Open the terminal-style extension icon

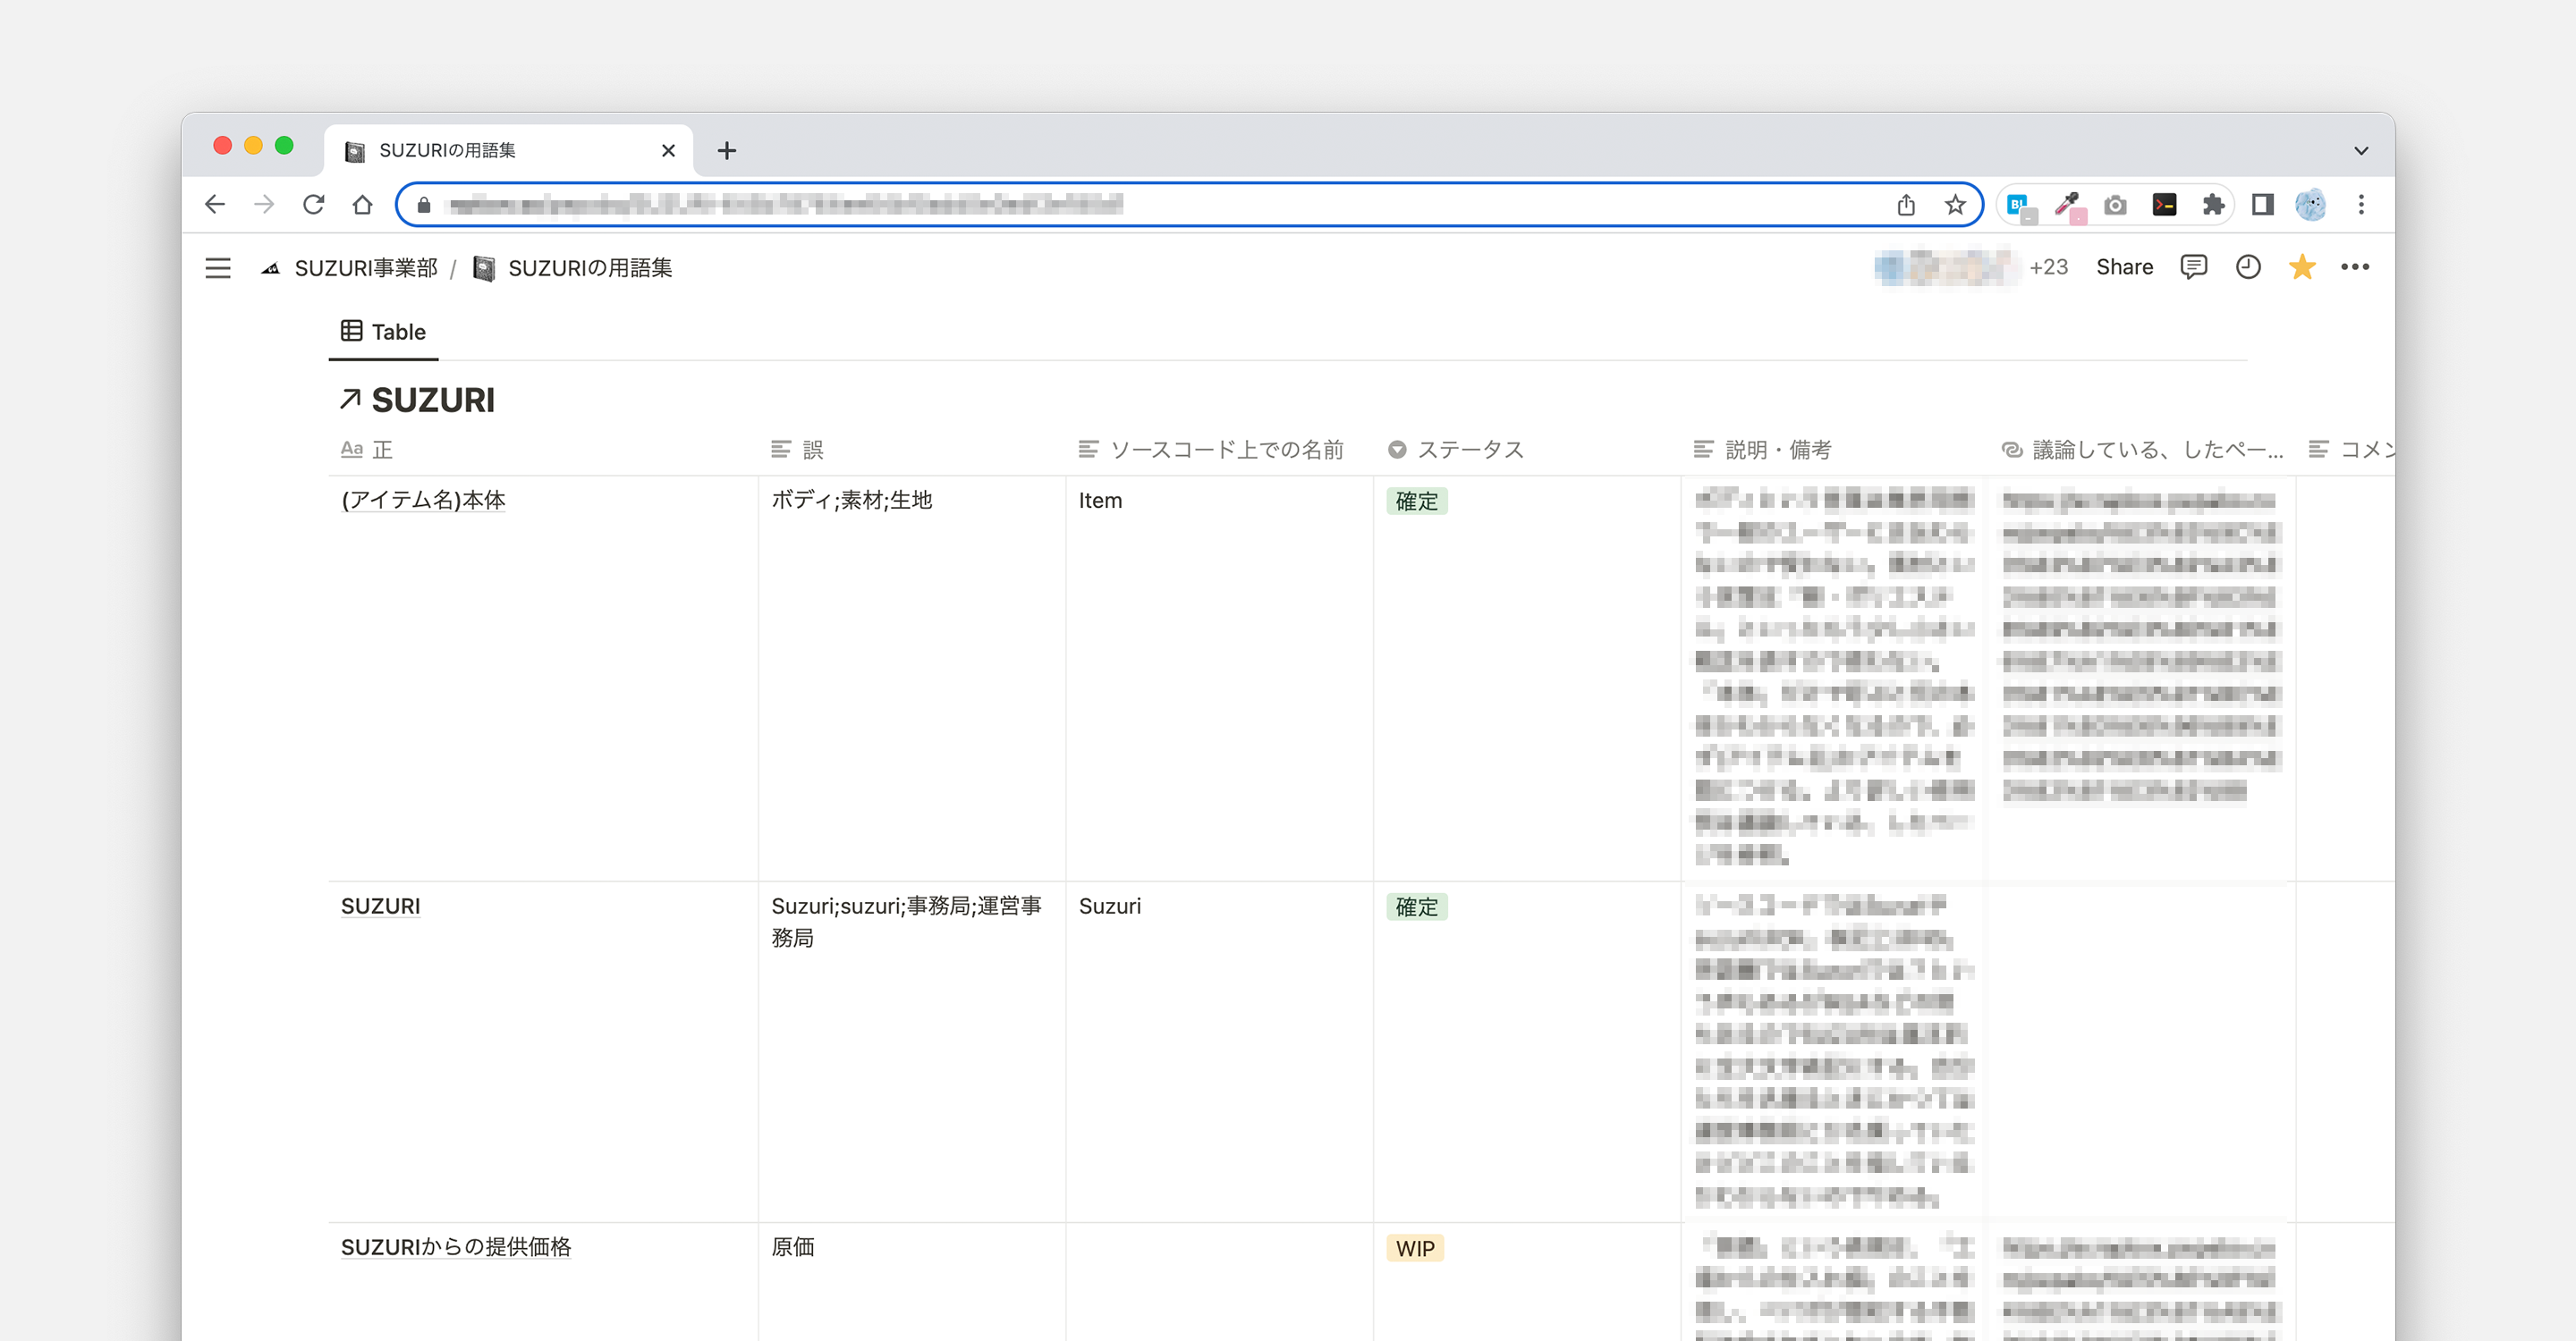tap(2164, 205)
